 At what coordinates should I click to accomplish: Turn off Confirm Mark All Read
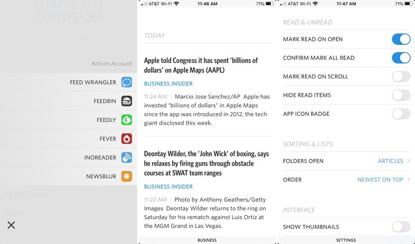401,58
